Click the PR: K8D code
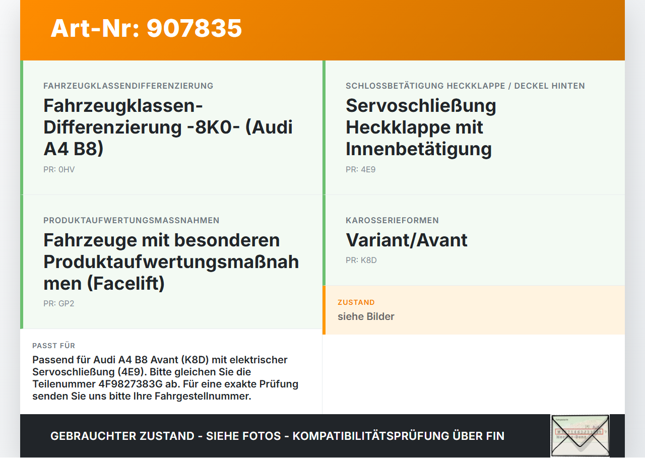Image resolution: width=645 pixels, height=458 pixels. pyautogui.click(x=361, y=260)
